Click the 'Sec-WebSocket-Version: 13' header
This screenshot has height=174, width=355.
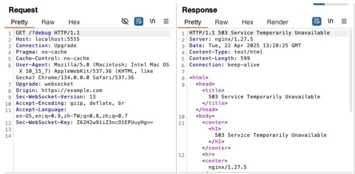click(56, 97)
